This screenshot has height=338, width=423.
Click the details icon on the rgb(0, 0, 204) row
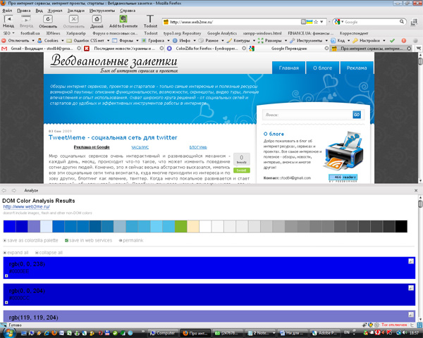click(x=411, y=288)
